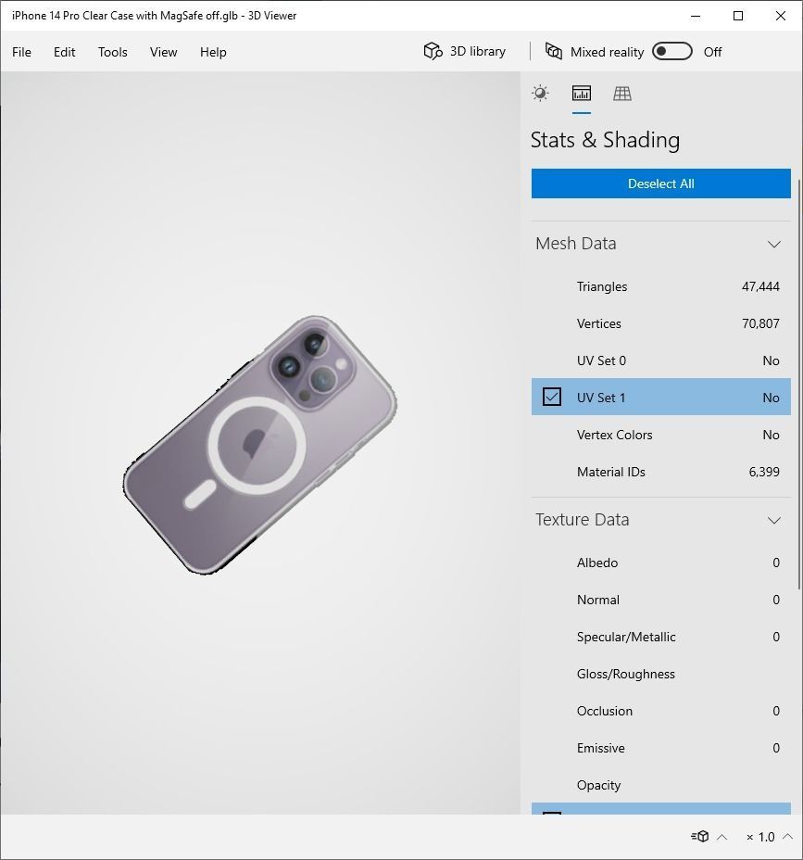Screen dimensions: 803x860
Task: Select the Material IDs row showing 6,399
Action: pyautogui.click(x=661, y=472)
